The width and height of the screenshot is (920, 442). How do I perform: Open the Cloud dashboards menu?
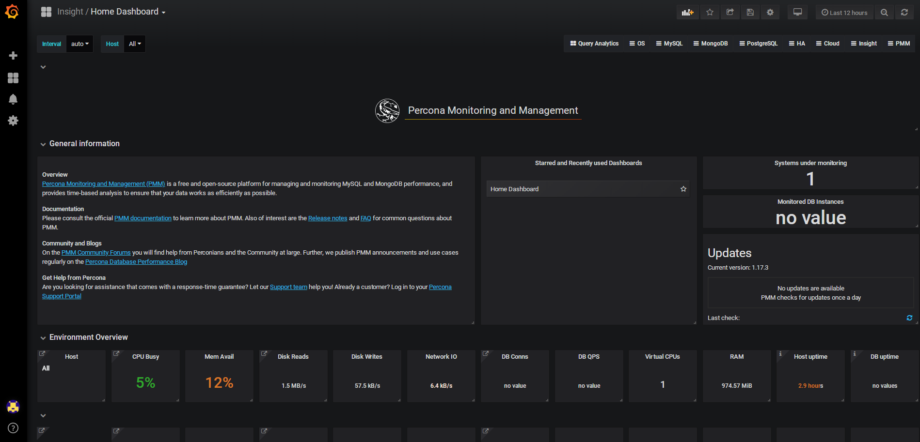point(827,44)
